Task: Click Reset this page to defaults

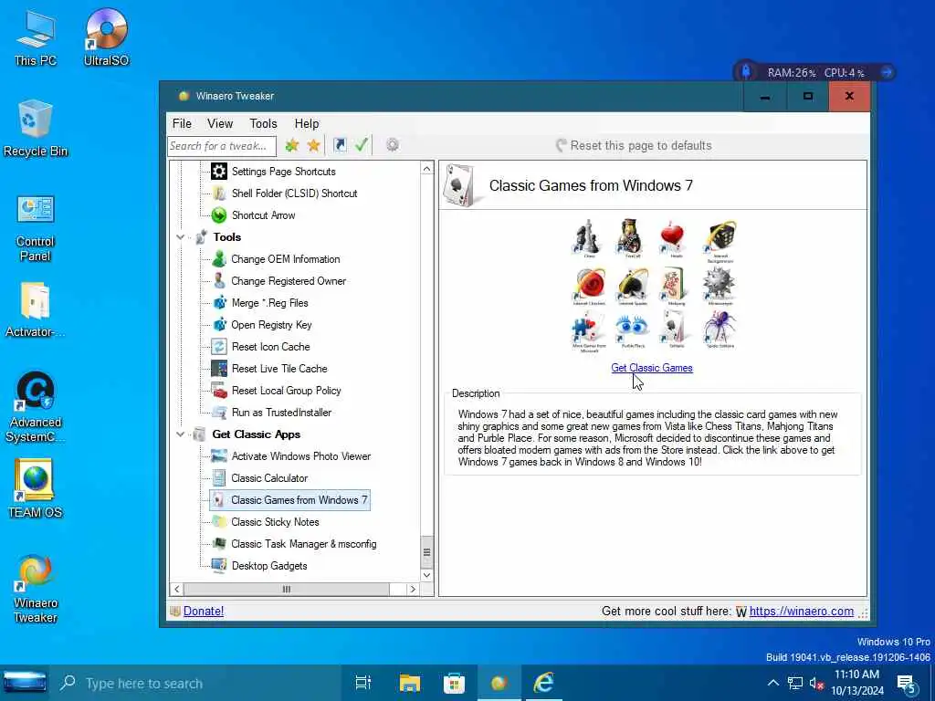Action: click(634, 145)
